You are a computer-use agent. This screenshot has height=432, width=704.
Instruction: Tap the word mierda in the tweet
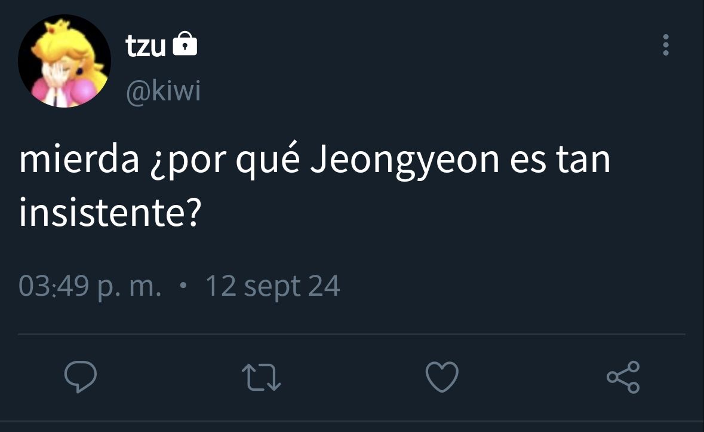79,160
